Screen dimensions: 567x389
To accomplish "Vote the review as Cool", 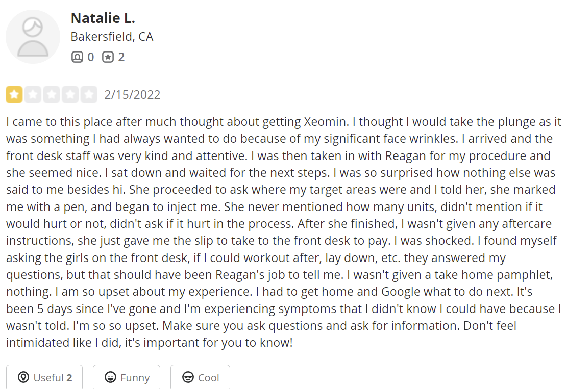I will (x=200, y=377).
